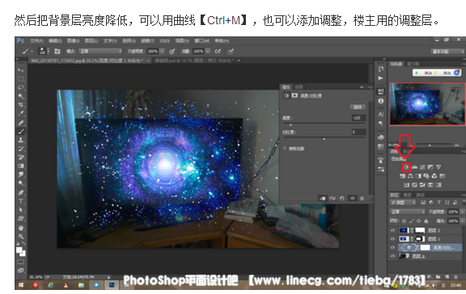Open the options bar 不透明度 slider arrow
The width and height of the screenshot is (466, 294).
pyautogui.click(x=162, y=52)
